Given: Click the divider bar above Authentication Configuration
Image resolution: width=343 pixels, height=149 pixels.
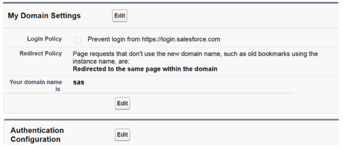Looking at the screenshot, I should coord(171,120).
